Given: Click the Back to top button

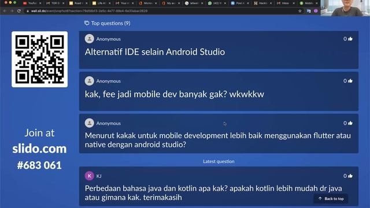Looking at the screenshot, I should pos(331,199).
